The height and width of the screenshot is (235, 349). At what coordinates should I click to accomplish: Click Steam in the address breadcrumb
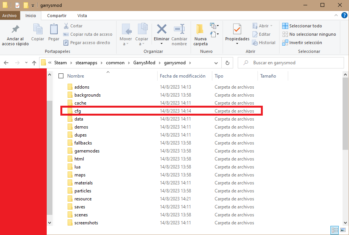tap(60, 63)
